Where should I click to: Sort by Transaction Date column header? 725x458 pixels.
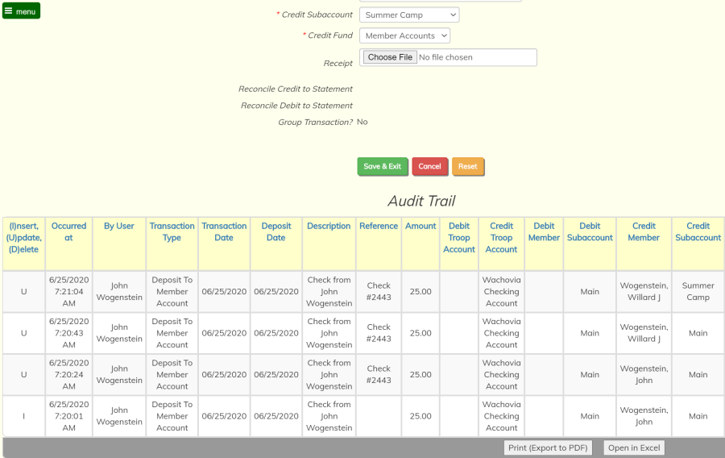click(224, 231)
